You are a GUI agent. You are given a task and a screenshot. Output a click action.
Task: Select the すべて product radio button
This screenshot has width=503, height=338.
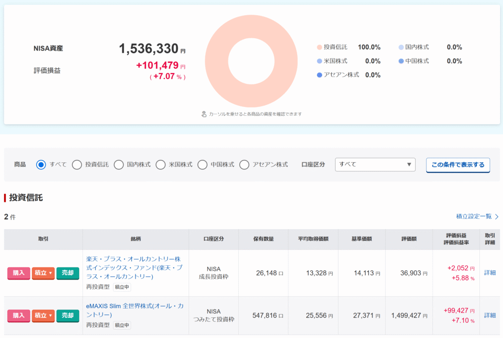41,165
